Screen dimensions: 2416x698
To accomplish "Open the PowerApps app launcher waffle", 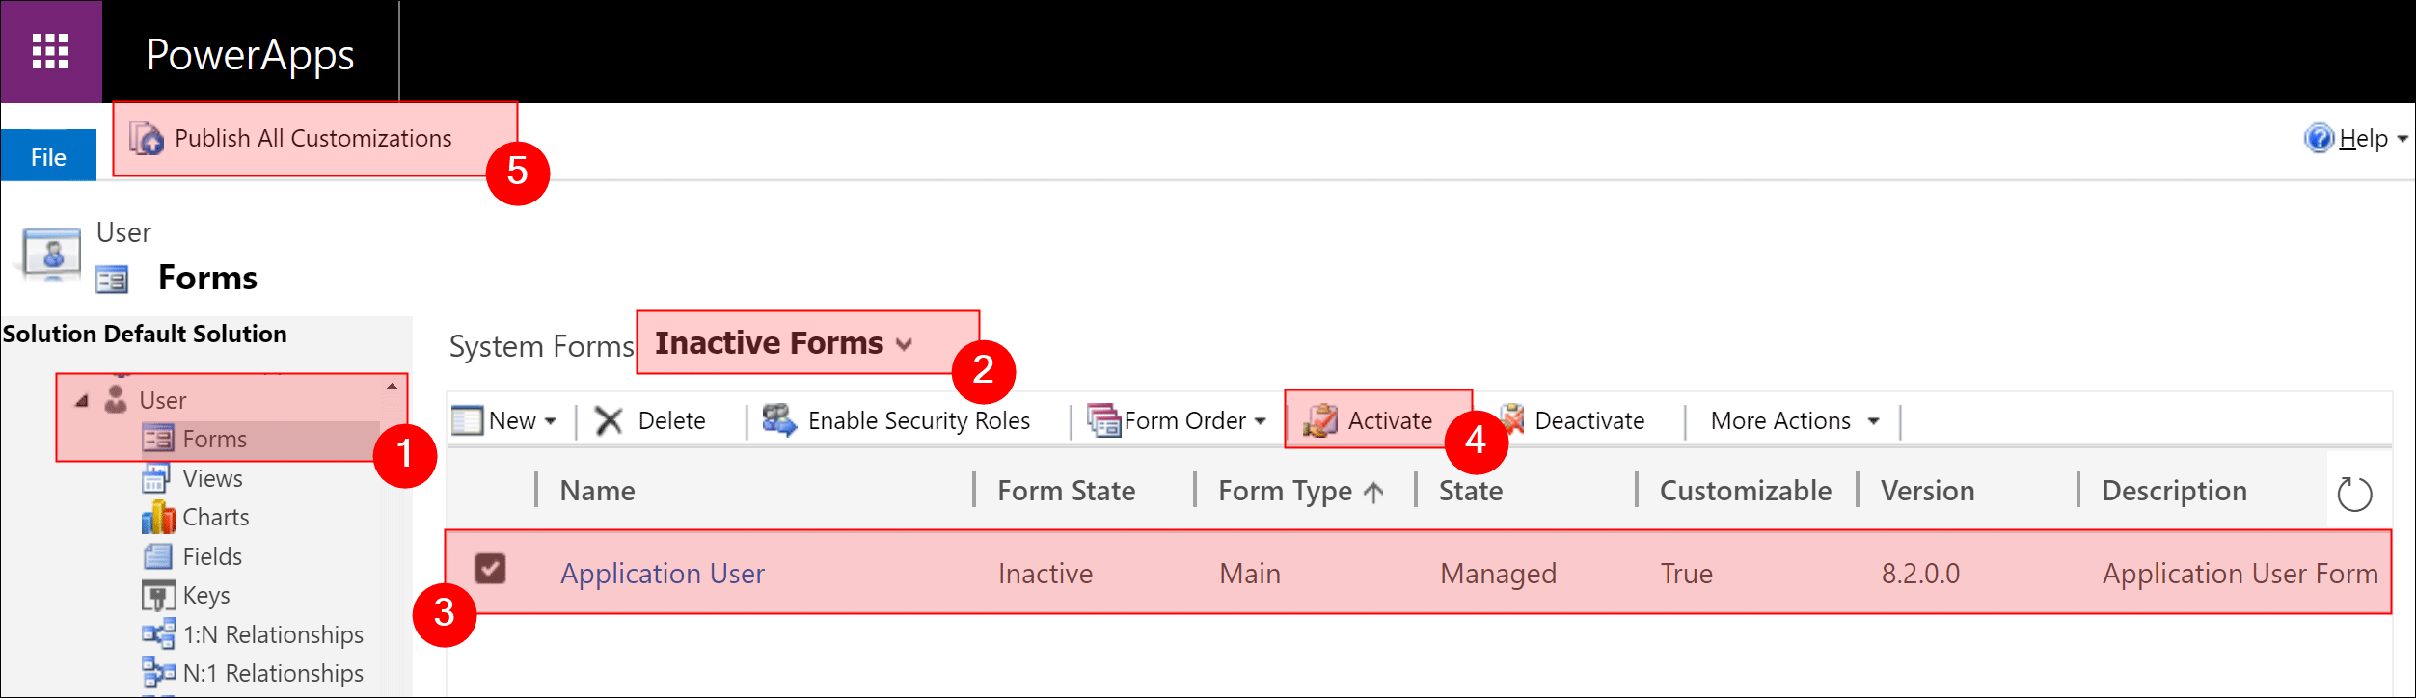I will tap(50, 52).
